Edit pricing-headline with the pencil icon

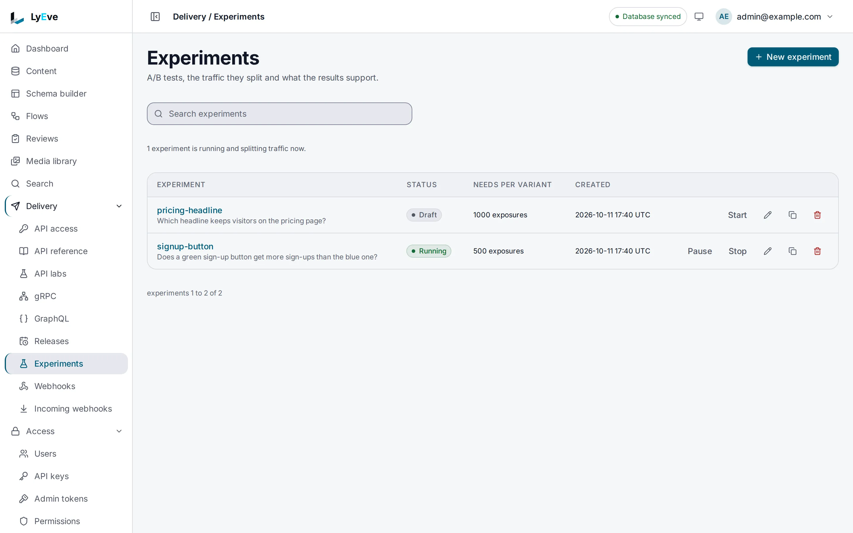click(768, 215)
